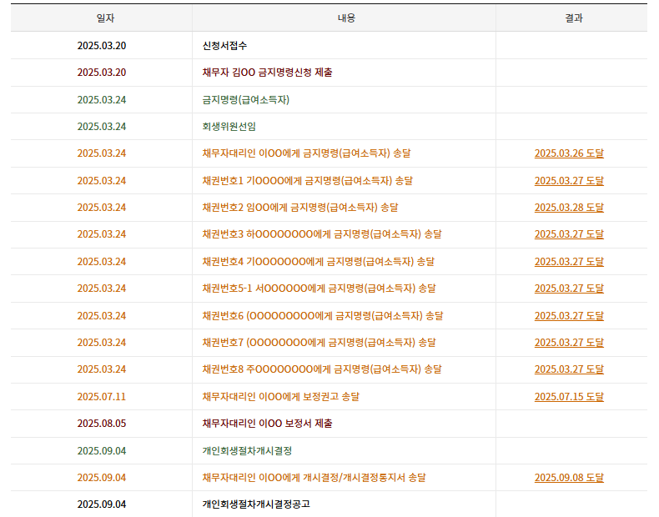Click the 내용 column header

(x=346, y=18)
